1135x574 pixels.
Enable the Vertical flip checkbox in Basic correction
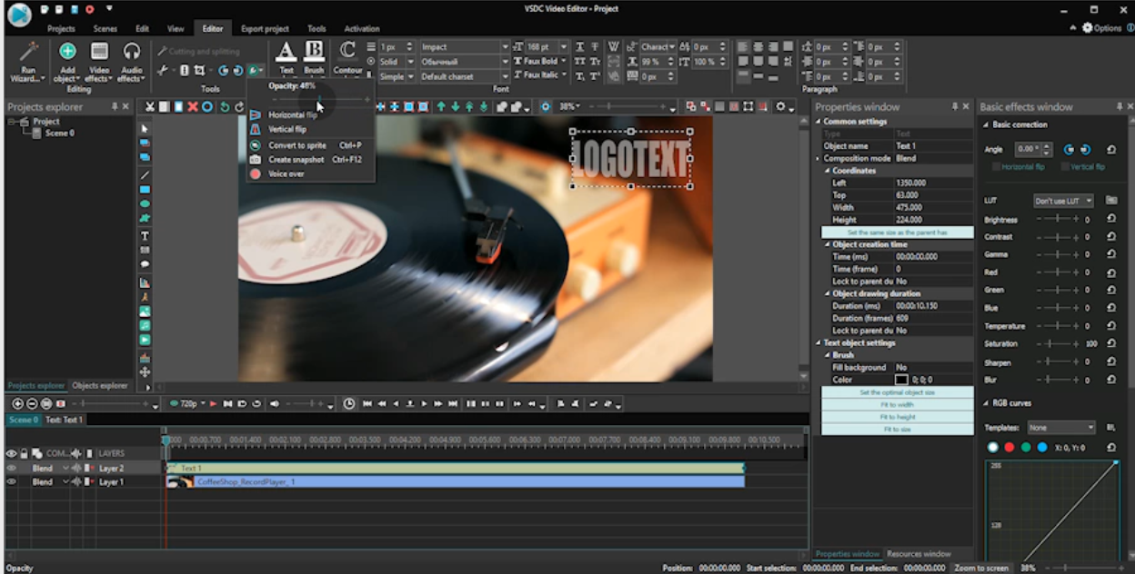click(x=1065, y=167)
